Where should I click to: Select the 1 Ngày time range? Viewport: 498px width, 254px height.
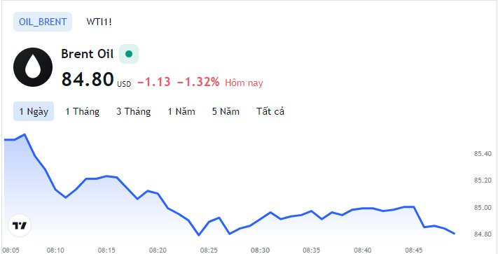point(34,111)
